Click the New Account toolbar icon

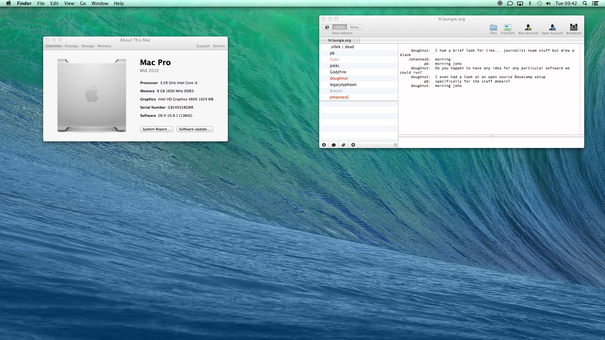coord(528,29)
